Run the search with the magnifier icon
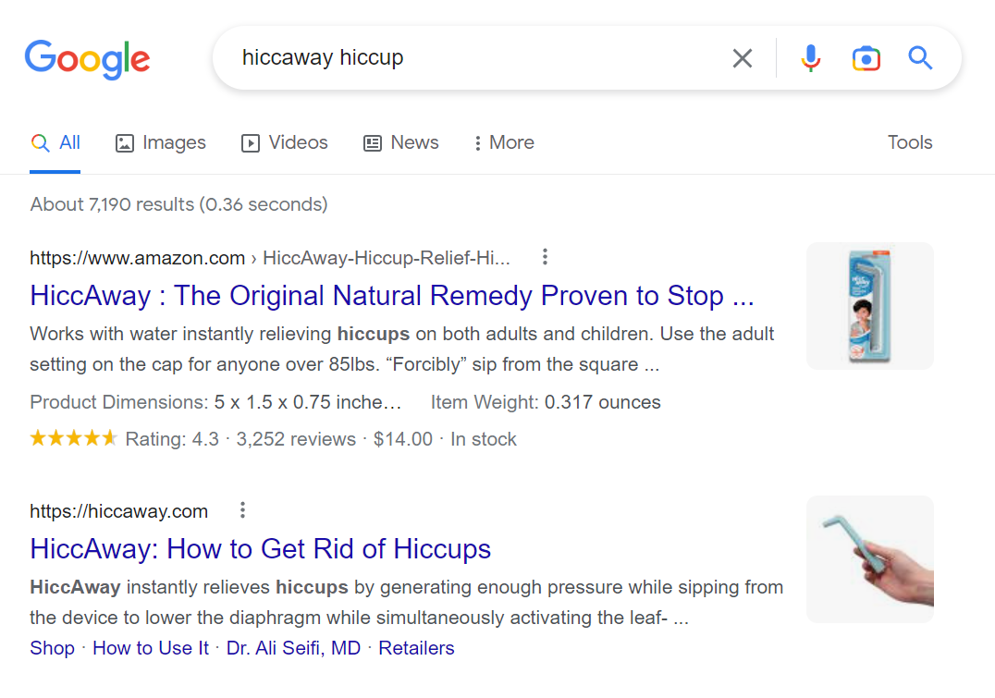This screenshot has width=995, height=698. coord(920,57)
